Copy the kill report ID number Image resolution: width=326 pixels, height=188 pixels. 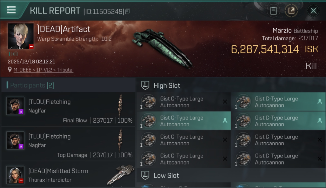coord(128,12)
